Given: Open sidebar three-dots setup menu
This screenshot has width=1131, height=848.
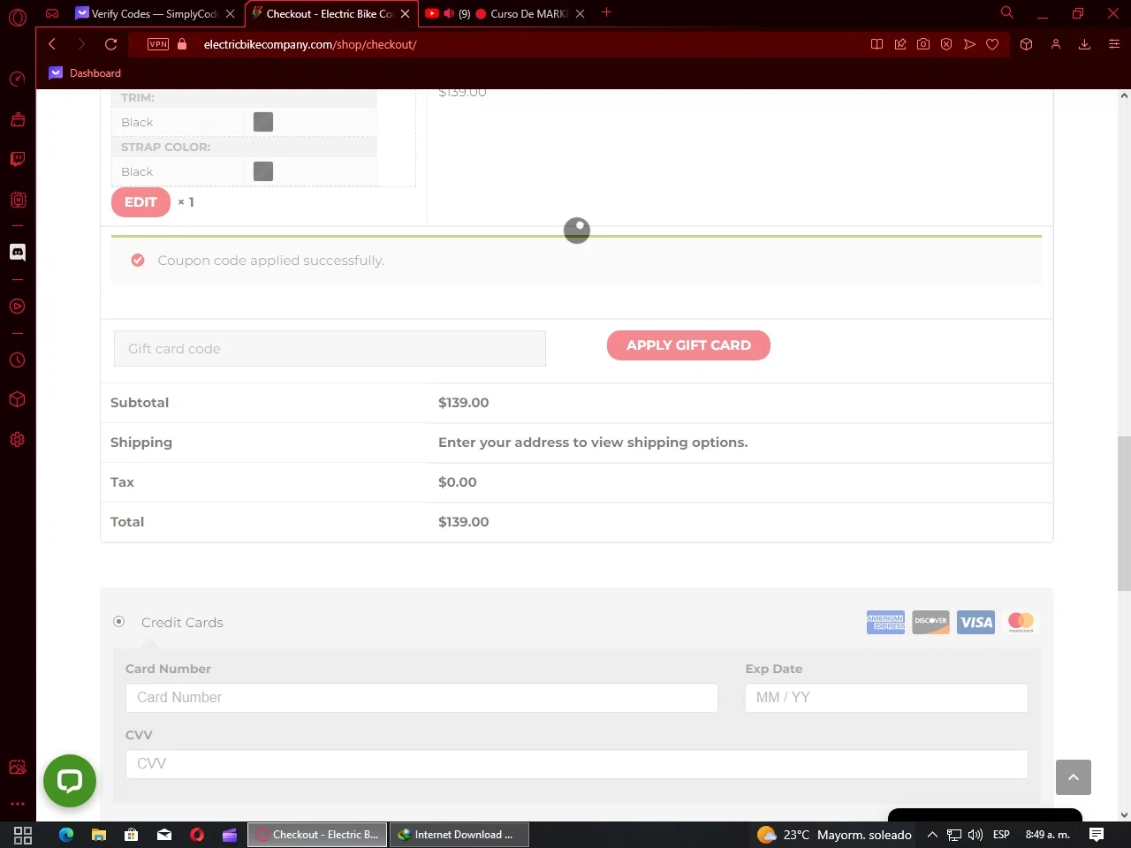Looking at the screenshot, I should (x=18, y=804).
